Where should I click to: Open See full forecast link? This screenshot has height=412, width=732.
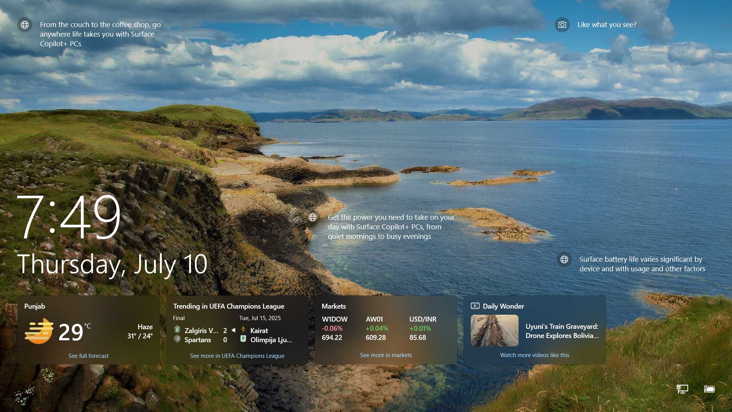tap(88, 356)
